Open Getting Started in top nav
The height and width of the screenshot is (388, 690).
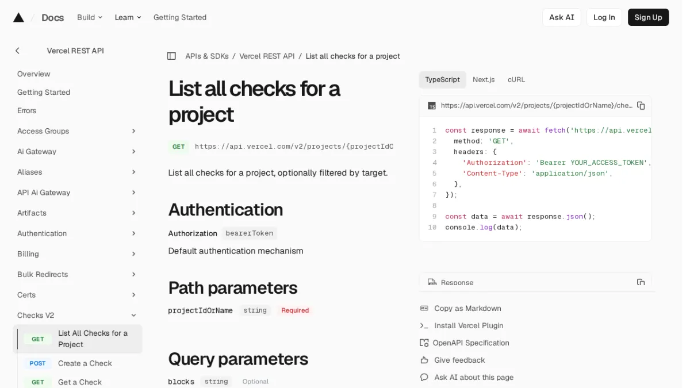180,17
